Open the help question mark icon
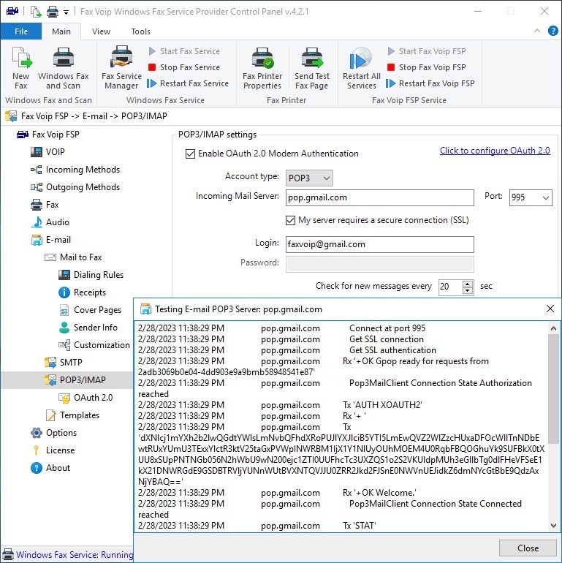 [x=553, y=31]
